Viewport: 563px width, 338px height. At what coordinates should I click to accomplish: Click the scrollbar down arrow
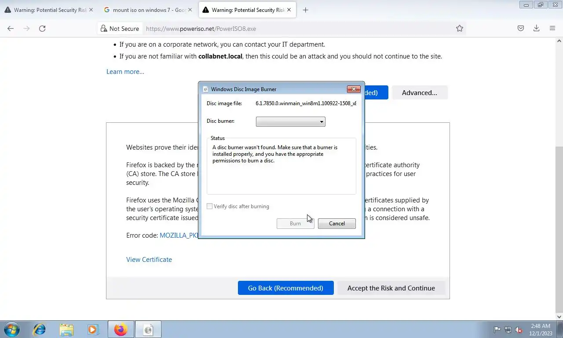point(559,316)
